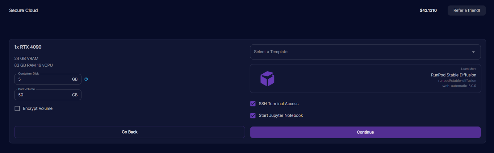Uncheck SSH Terminal Access

point(253,104)
